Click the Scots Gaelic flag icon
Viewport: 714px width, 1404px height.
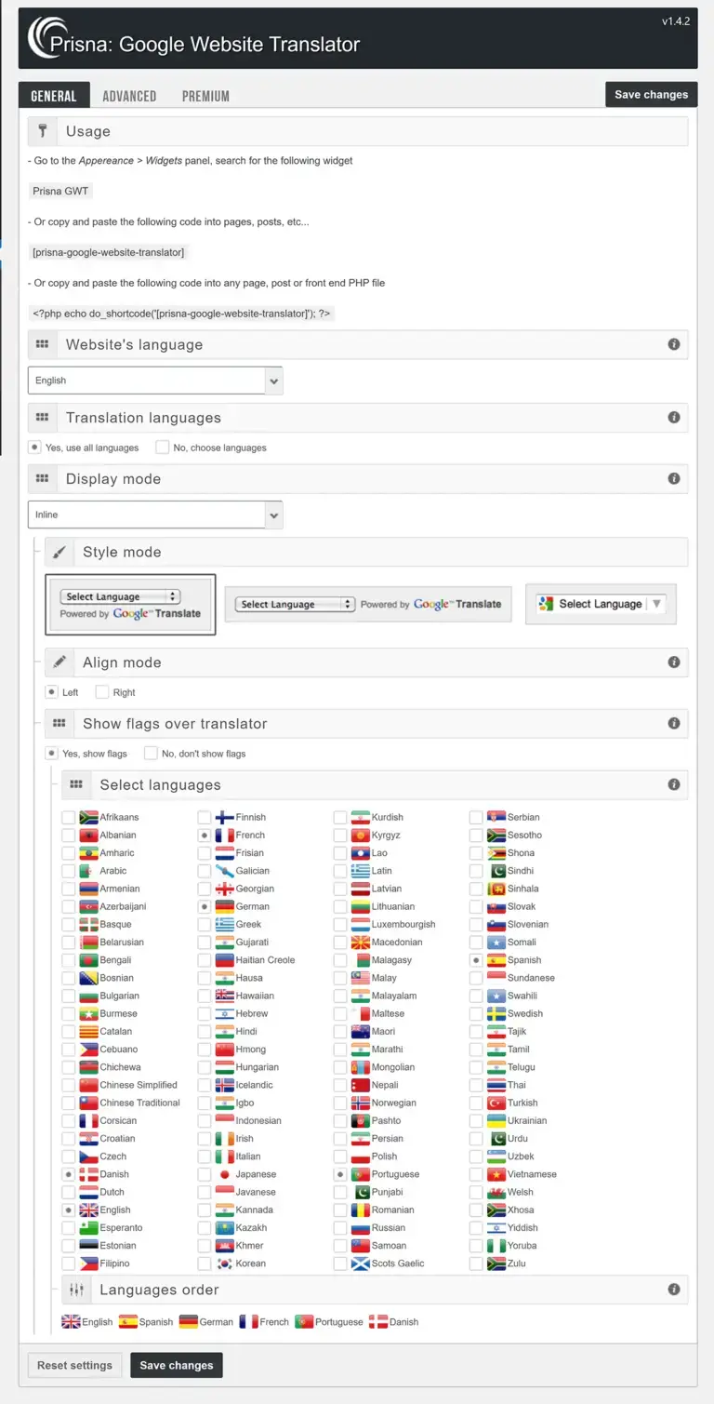pyautogui.click(x=361, y=1264)
